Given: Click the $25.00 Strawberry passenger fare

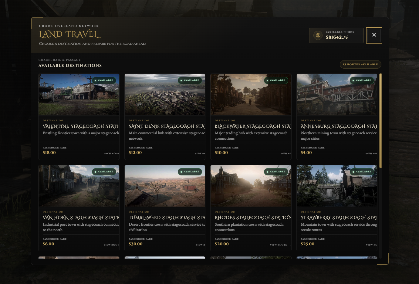Looking at the screenshot, I should pos(308,244).
